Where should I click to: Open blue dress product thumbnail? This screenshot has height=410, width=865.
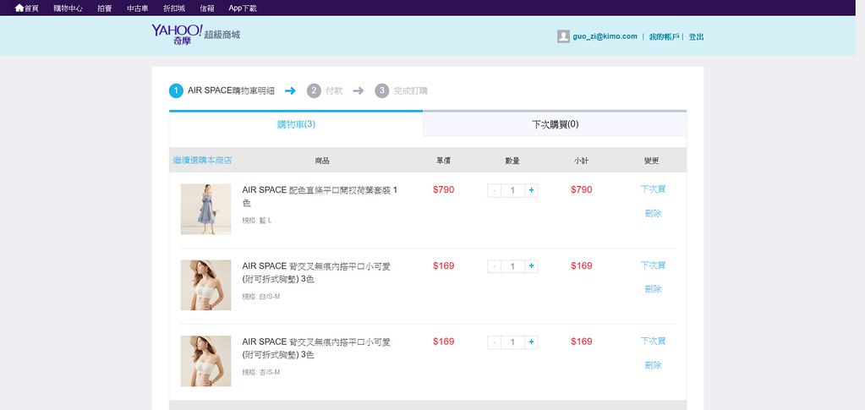(x=205, y=209)
